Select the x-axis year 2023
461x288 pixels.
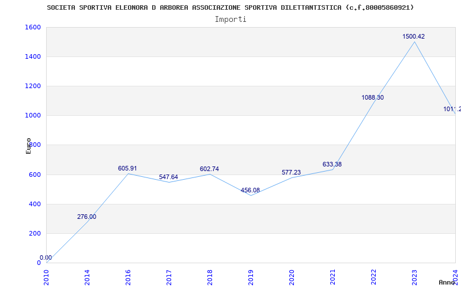click(414, 278)
